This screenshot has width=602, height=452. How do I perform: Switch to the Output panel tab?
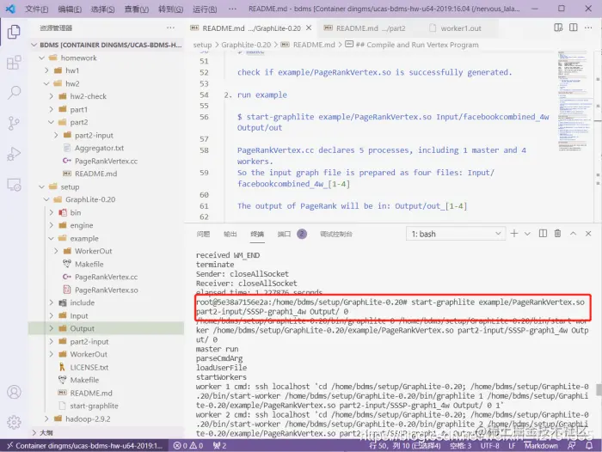point(230,234)
